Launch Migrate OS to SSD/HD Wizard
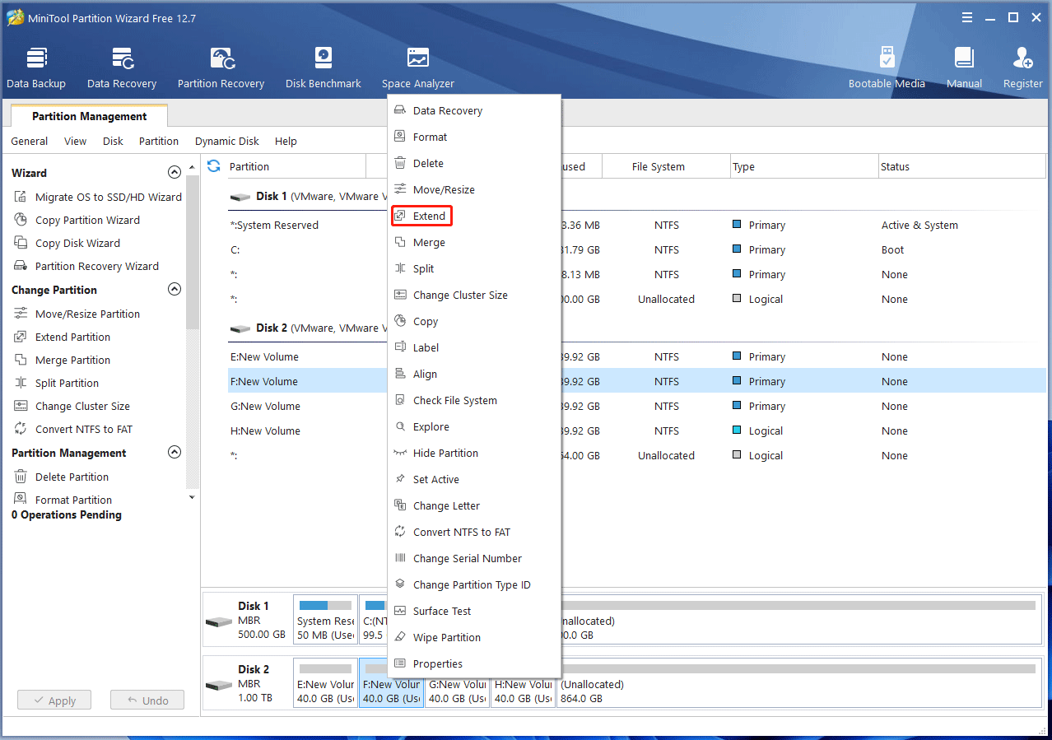The image size is (1052, 740). [98, 197]
